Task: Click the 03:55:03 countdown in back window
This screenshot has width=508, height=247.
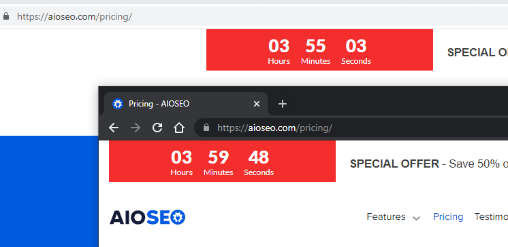Action: point(319,50)
